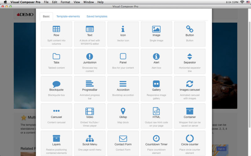251x156 pixels.
Task: Add the Countdown Timer clock icon
Action: [x=156, y=138]
